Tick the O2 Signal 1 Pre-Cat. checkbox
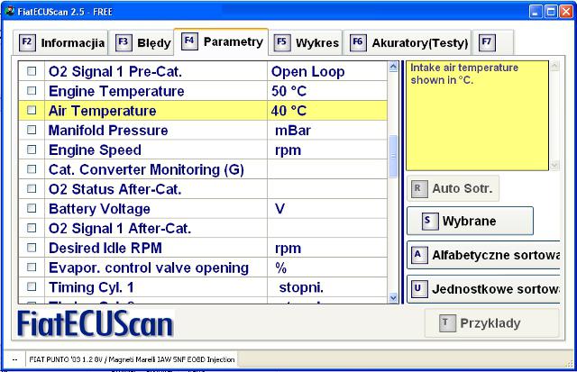 tap(32, 71)
